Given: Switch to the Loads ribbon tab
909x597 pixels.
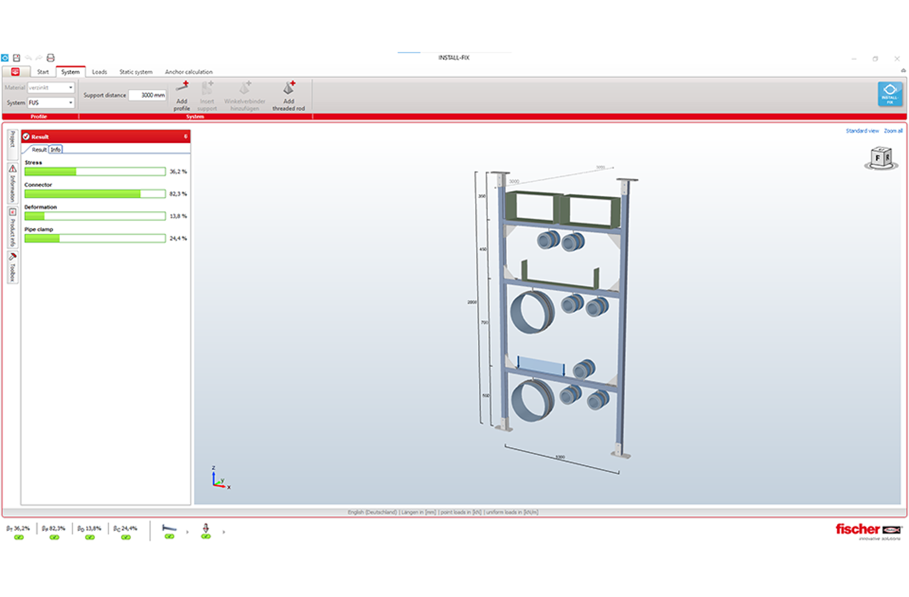Looking at the screenshot, I should [x=99, y=72].
